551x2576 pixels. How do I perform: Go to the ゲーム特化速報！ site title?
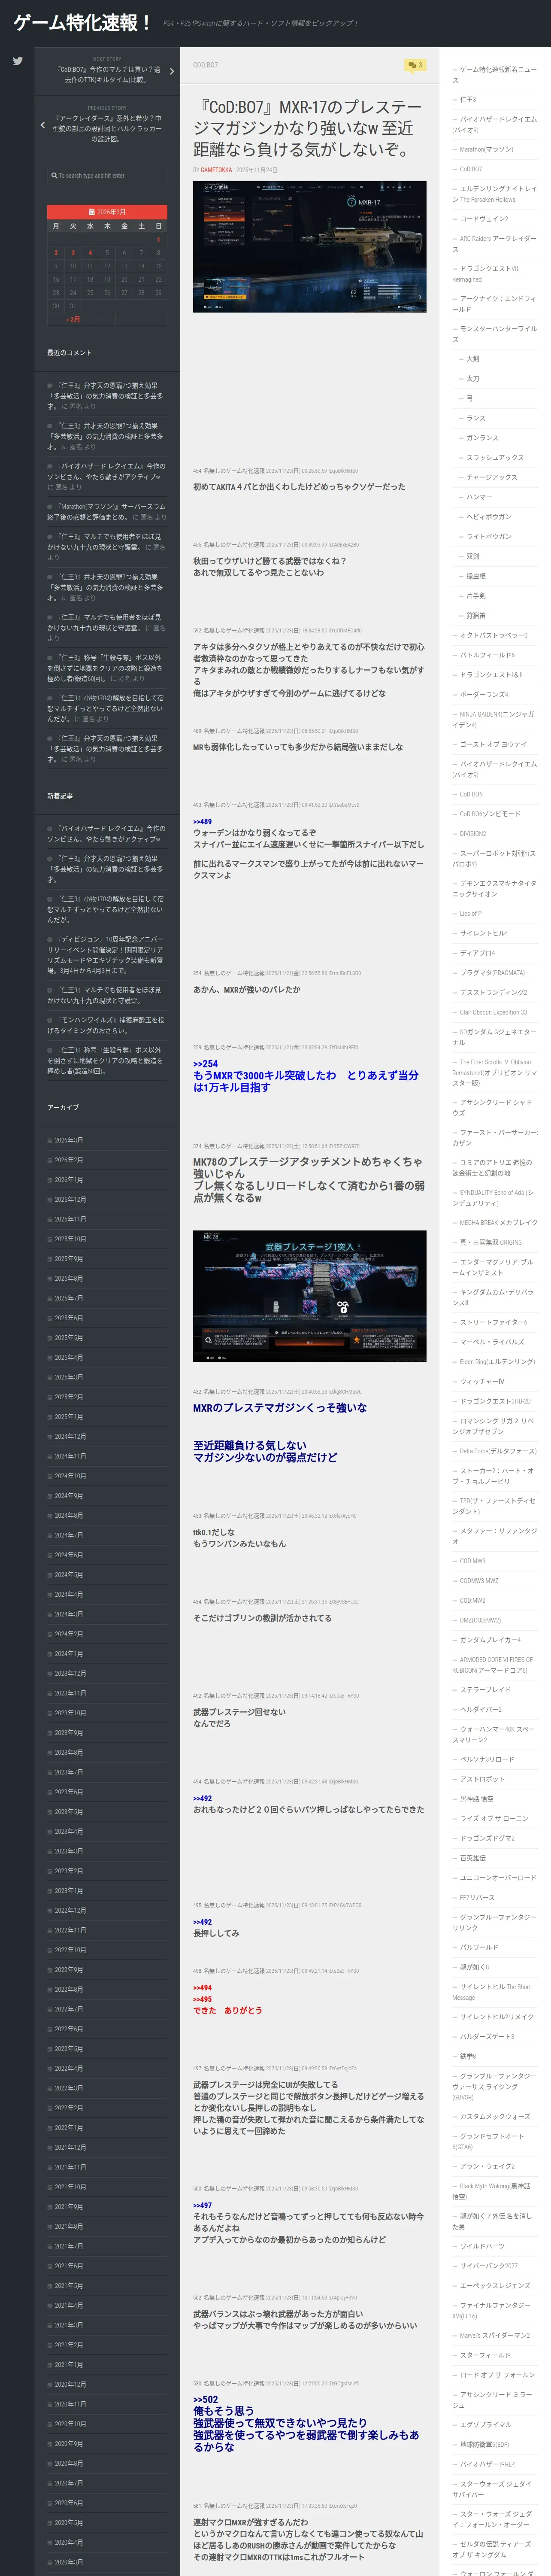click(82, 23)
